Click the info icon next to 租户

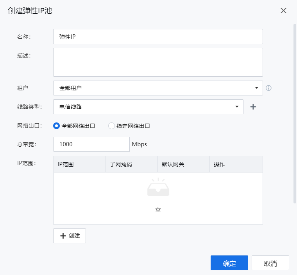tap(268, 88)
